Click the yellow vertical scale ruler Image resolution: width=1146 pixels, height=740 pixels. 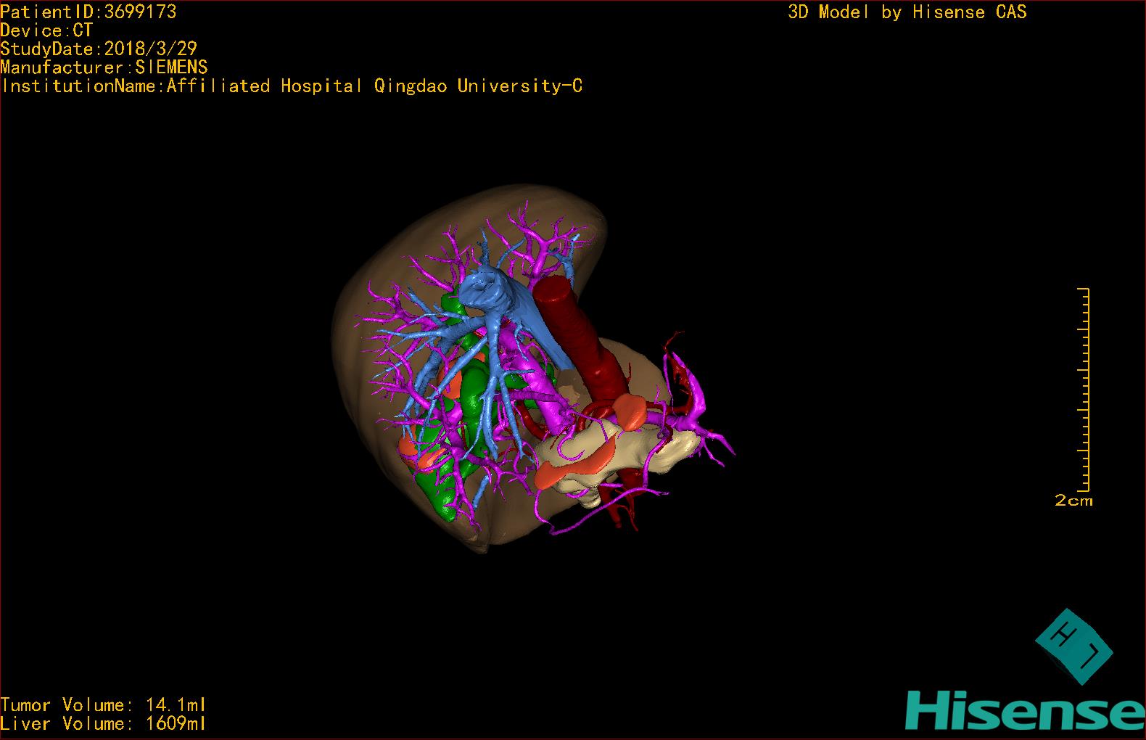pos(1084,389)
